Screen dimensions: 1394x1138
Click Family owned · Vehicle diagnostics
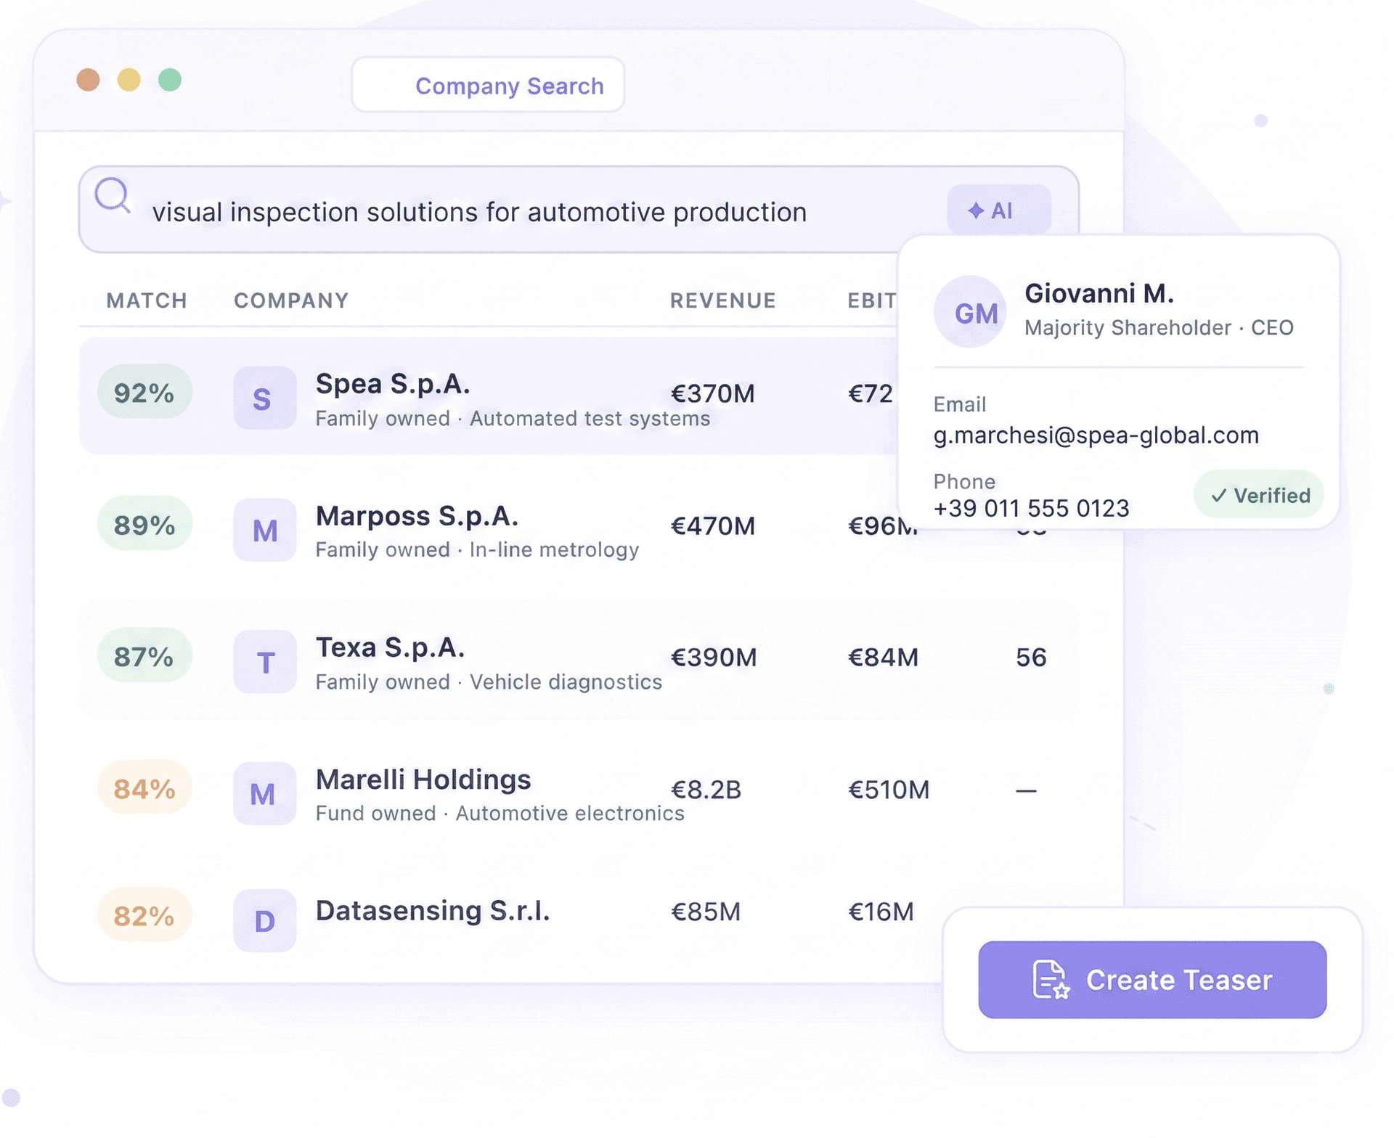489,681
